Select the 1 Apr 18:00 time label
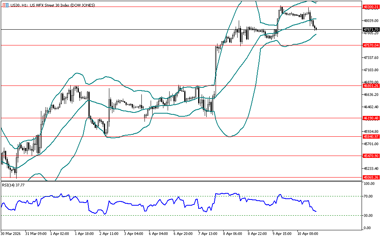The image size is (384, 238). tap(85, 233)
